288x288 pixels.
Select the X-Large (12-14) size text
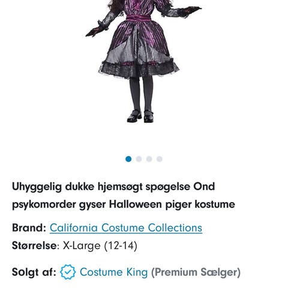pos(100,245)
